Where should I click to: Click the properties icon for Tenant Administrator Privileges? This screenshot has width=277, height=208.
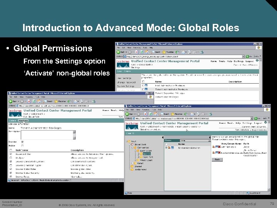[146, 89]
